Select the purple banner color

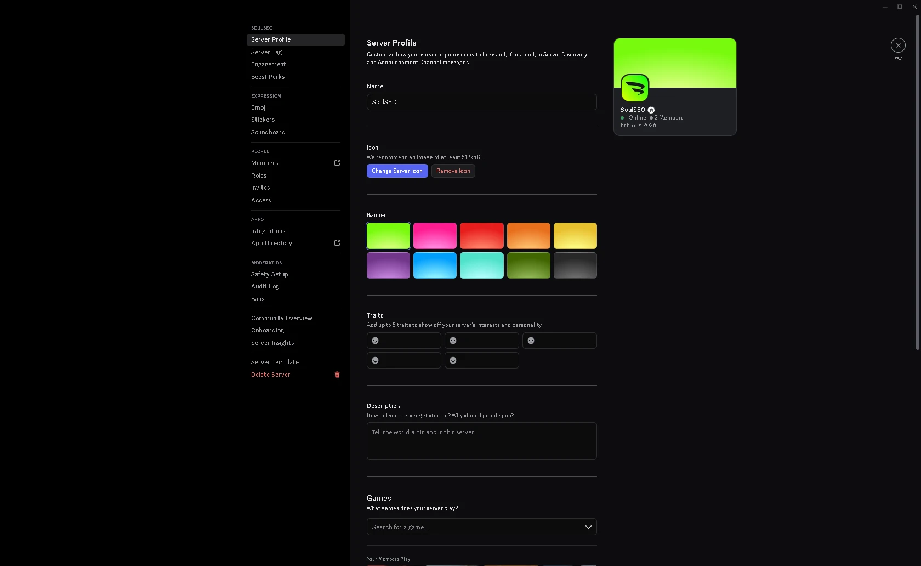point(388,265)
